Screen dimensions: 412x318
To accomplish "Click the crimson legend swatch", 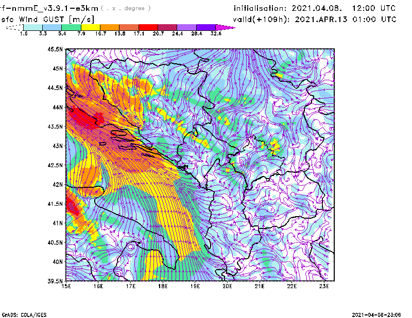I will tap(167, 27).
